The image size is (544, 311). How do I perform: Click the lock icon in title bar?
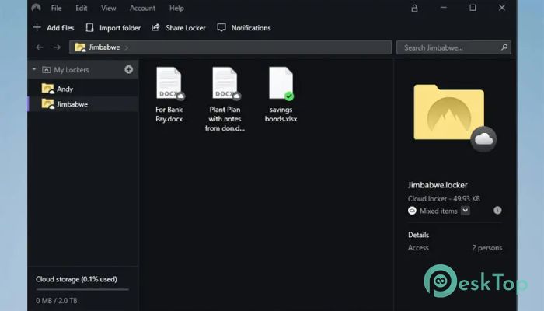click(x=414, y=9)
